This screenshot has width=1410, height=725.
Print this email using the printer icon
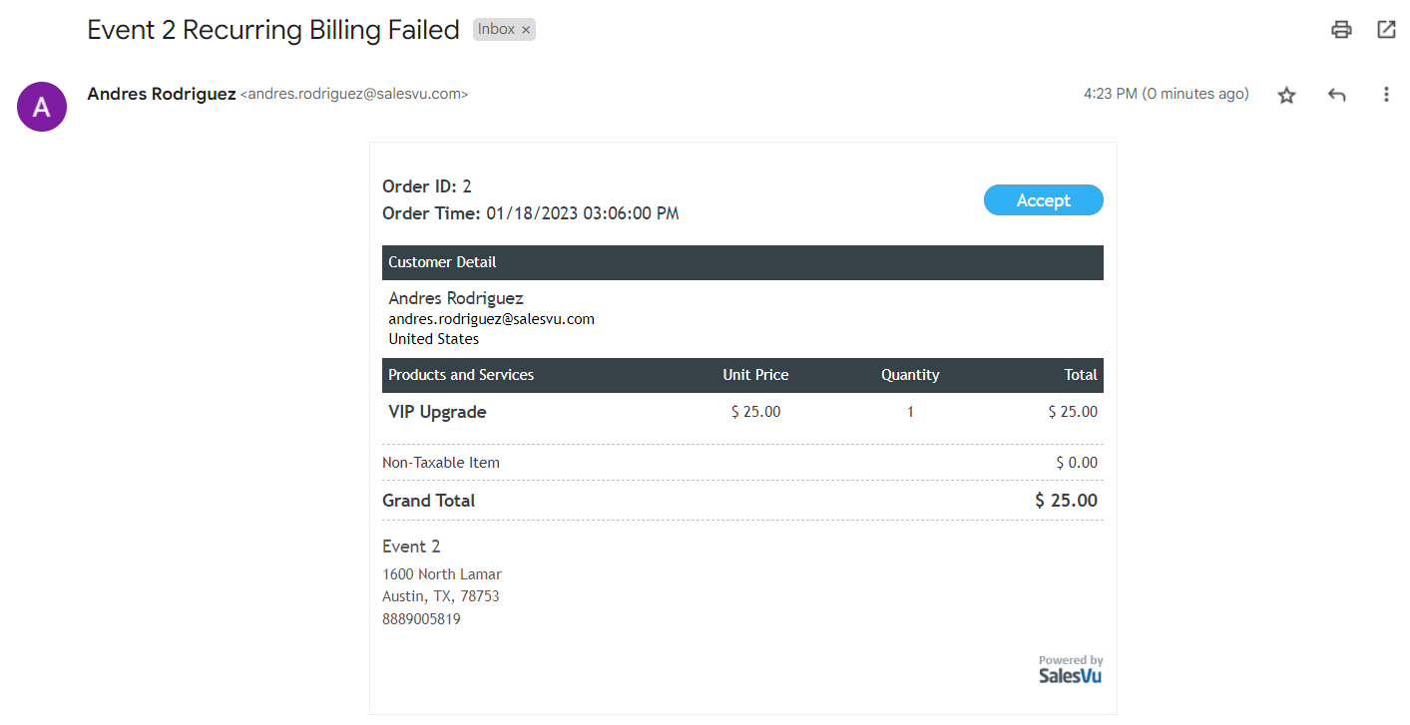1341,30
